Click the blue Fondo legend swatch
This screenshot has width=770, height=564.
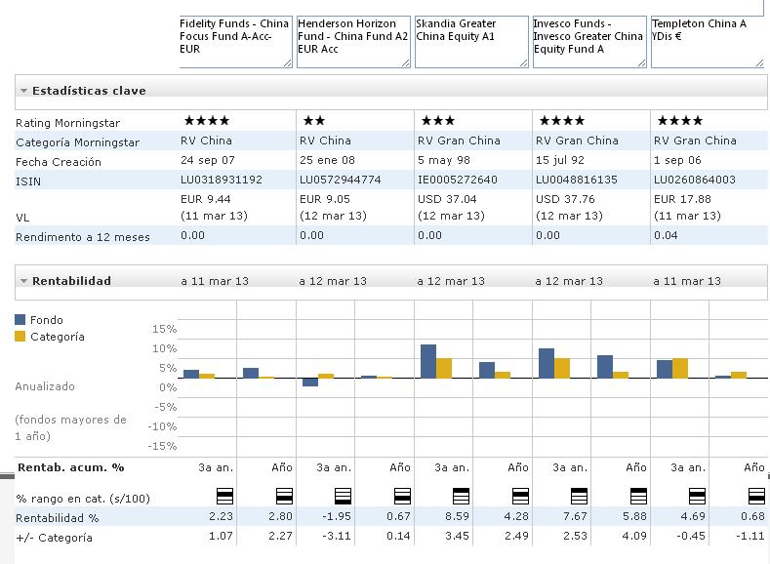click(x=20, y=319)
